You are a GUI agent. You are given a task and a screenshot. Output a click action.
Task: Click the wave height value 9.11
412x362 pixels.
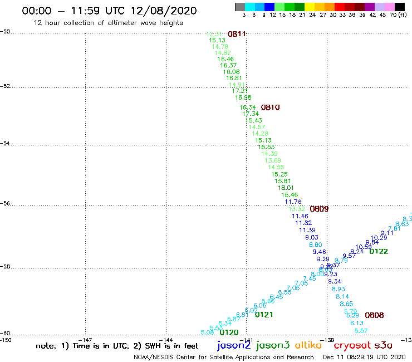point(387,233)
